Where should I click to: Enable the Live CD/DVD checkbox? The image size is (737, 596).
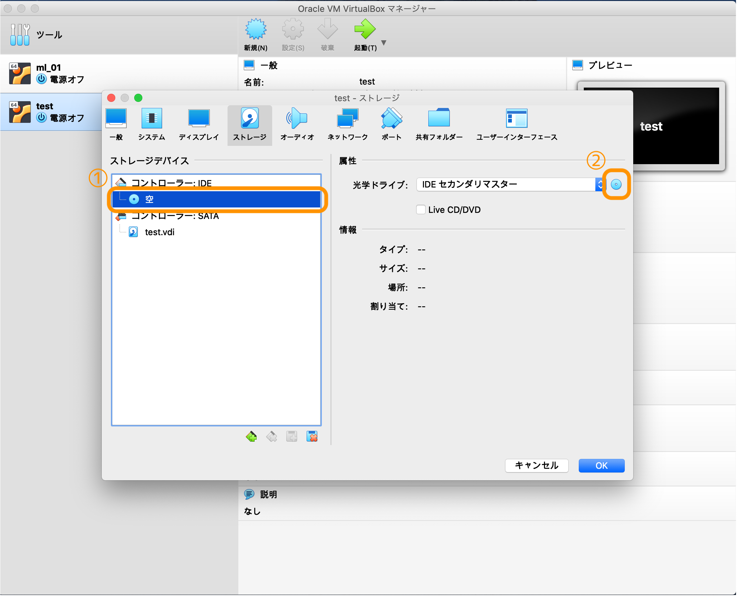(421, 209)
